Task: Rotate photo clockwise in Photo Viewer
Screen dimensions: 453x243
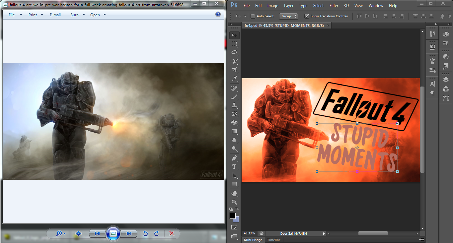Action: coord(157,234)
